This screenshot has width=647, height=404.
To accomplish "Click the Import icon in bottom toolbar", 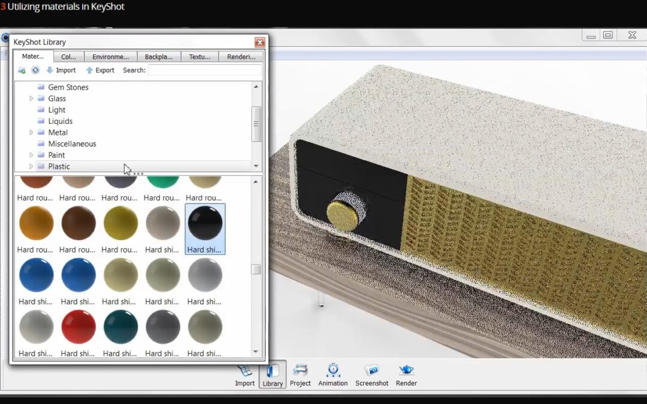I will (x=244, y=375).
